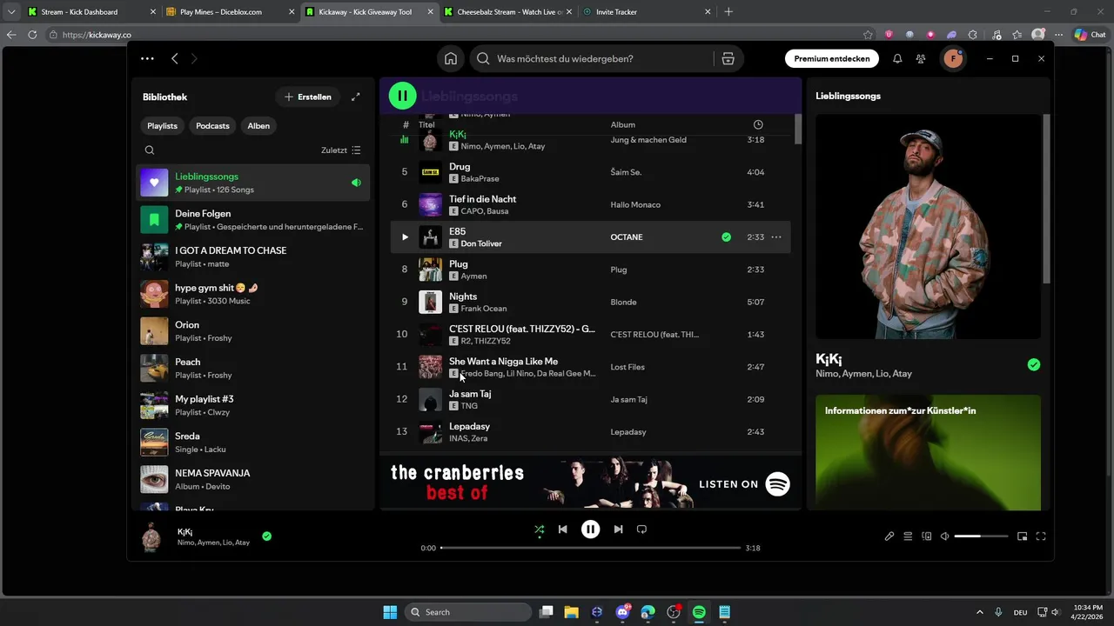The height and width of the screenshot is (626, 1114).
Task: Pause using the green header button
Action: [x=402, y=96]
